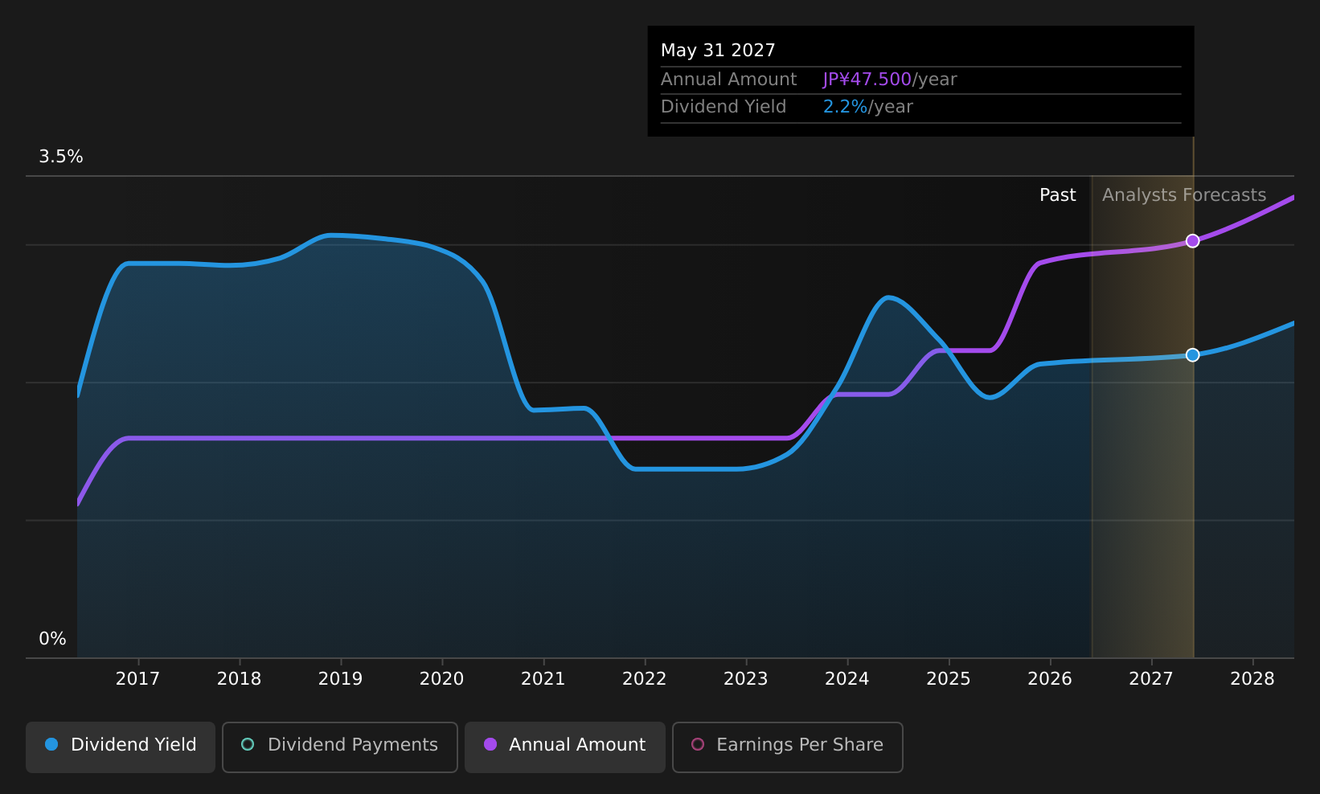The image size is (1320, 794).
Task: Click the May 31 2027 tooltip date
Action: (718, 51)
